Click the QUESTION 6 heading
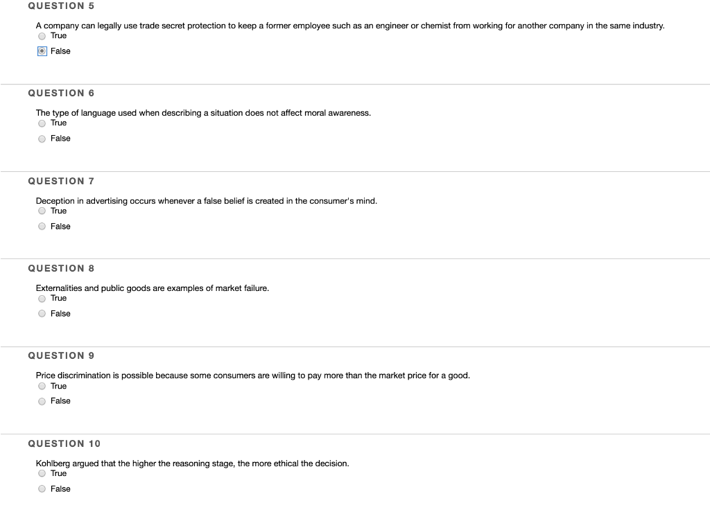This screenshot has width=710, height=512. click(x=61, y=93)
